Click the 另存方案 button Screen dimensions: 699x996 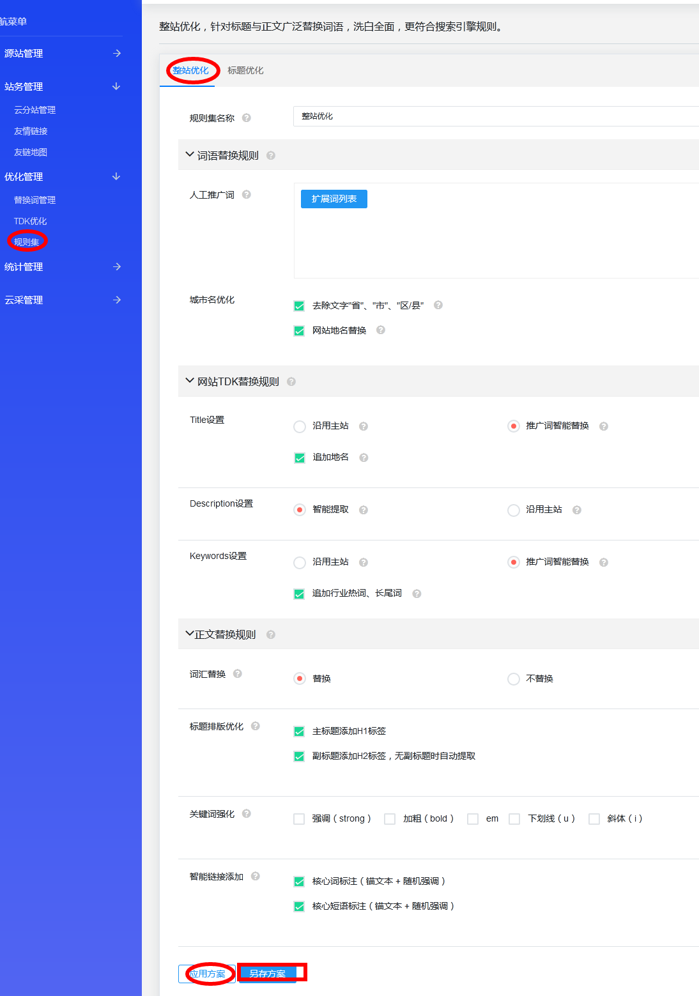tap(267, 974)
